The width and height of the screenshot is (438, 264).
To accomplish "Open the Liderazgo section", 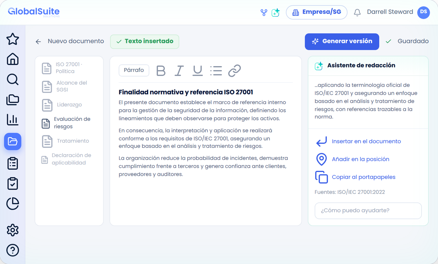I will click(69, 105).
